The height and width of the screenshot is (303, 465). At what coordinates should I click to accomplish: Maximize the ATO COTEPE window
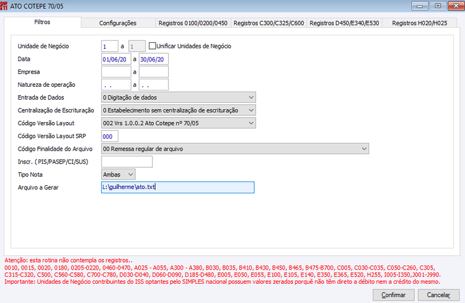[x=438, y=6]
